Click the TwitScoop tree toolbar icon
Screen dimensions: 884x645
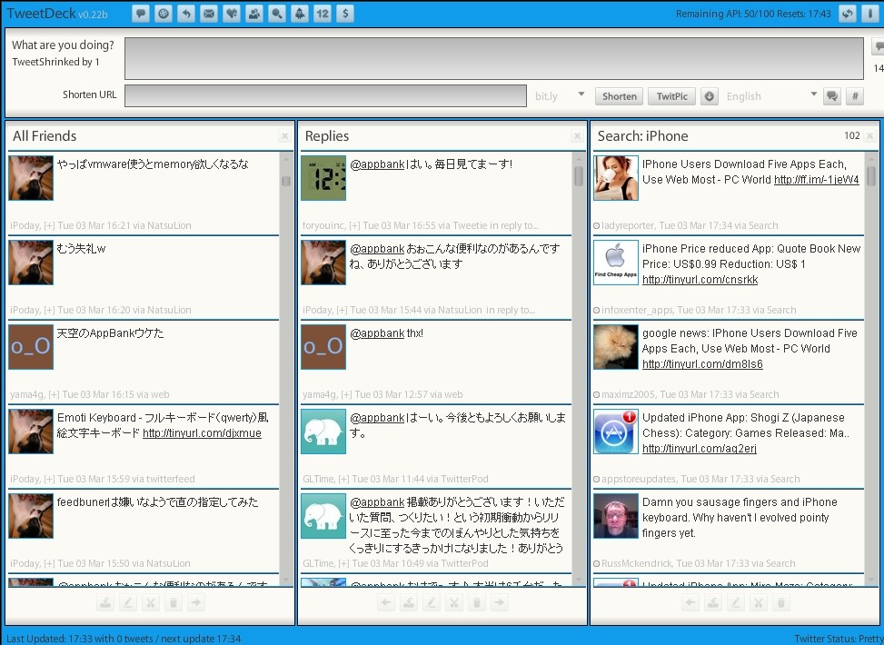click(x=300, y=14)
